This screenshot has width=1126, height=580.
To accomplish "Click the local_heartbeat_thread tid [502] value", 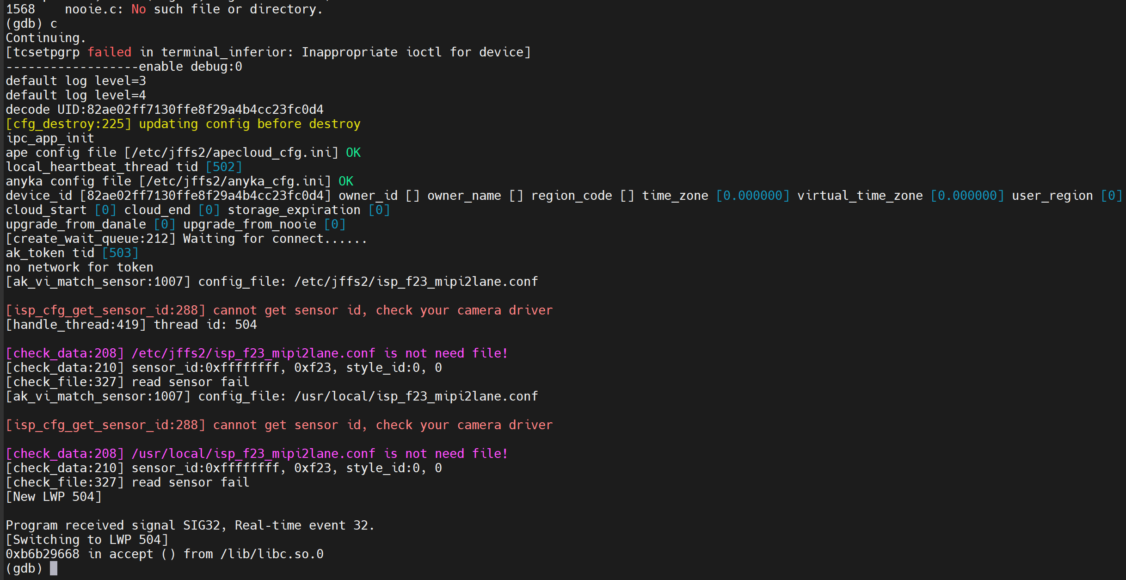I will 224,167.
